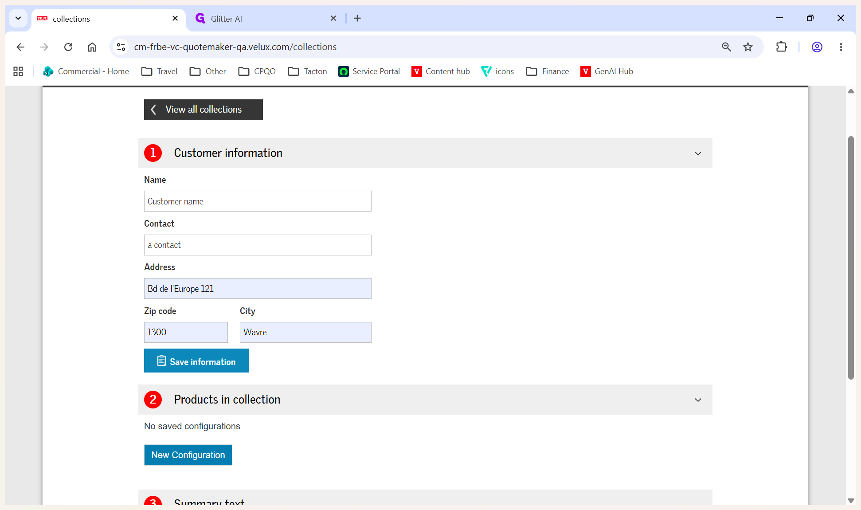This screenshot has height=510, width=861.
Task: Open the tab search dropdown arrow
Action: (x=18, y=18)
